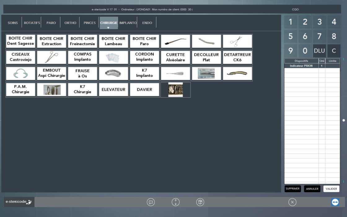Click the circled X icon in bottom bar
This screenshot has height=217, width=347.
coord(292,202)
